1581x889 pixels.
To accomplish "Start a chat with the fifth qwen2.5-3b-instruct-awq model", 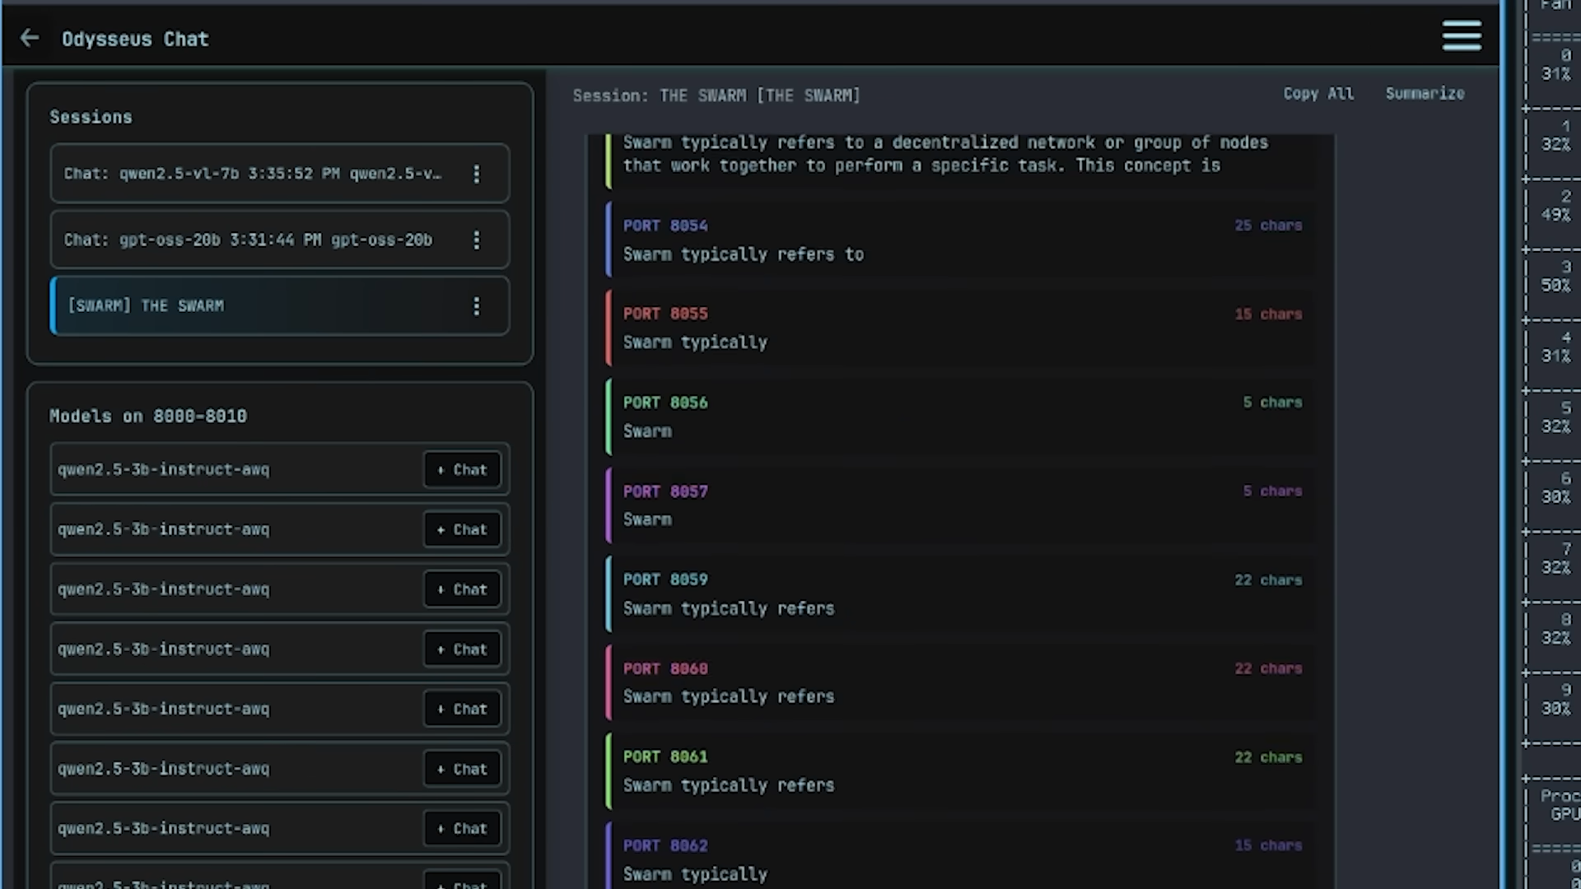I will tap(461, 709).
